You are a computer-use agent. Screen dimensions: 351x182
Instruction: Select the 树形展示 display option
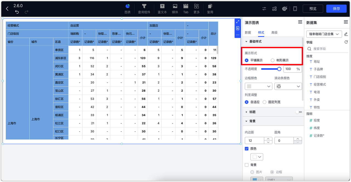[273, 60]
